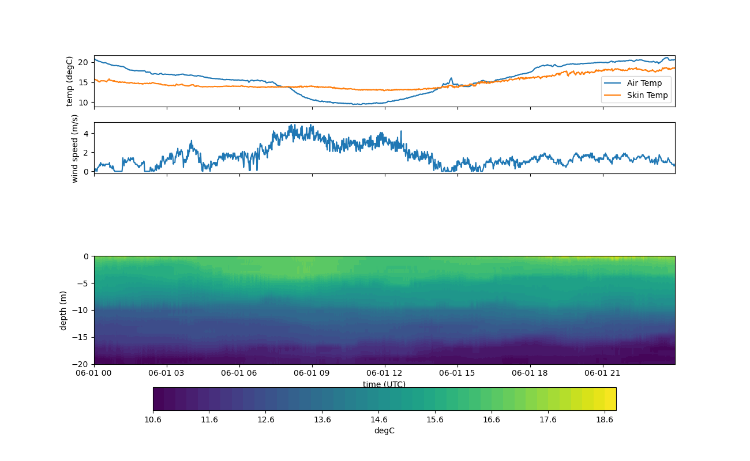The height and width of the screenshot is (461, 750).
Task: Select the blue line sample in legend
Action: tap(614, 83)
